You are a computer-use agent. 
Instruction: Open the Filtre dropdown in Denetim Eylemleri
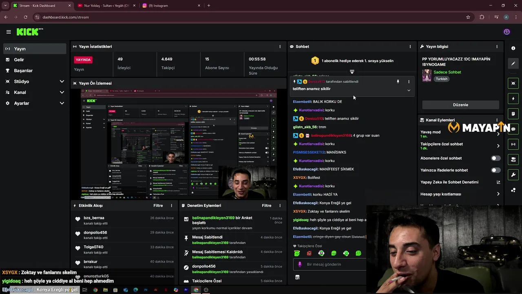coord(266,206)
